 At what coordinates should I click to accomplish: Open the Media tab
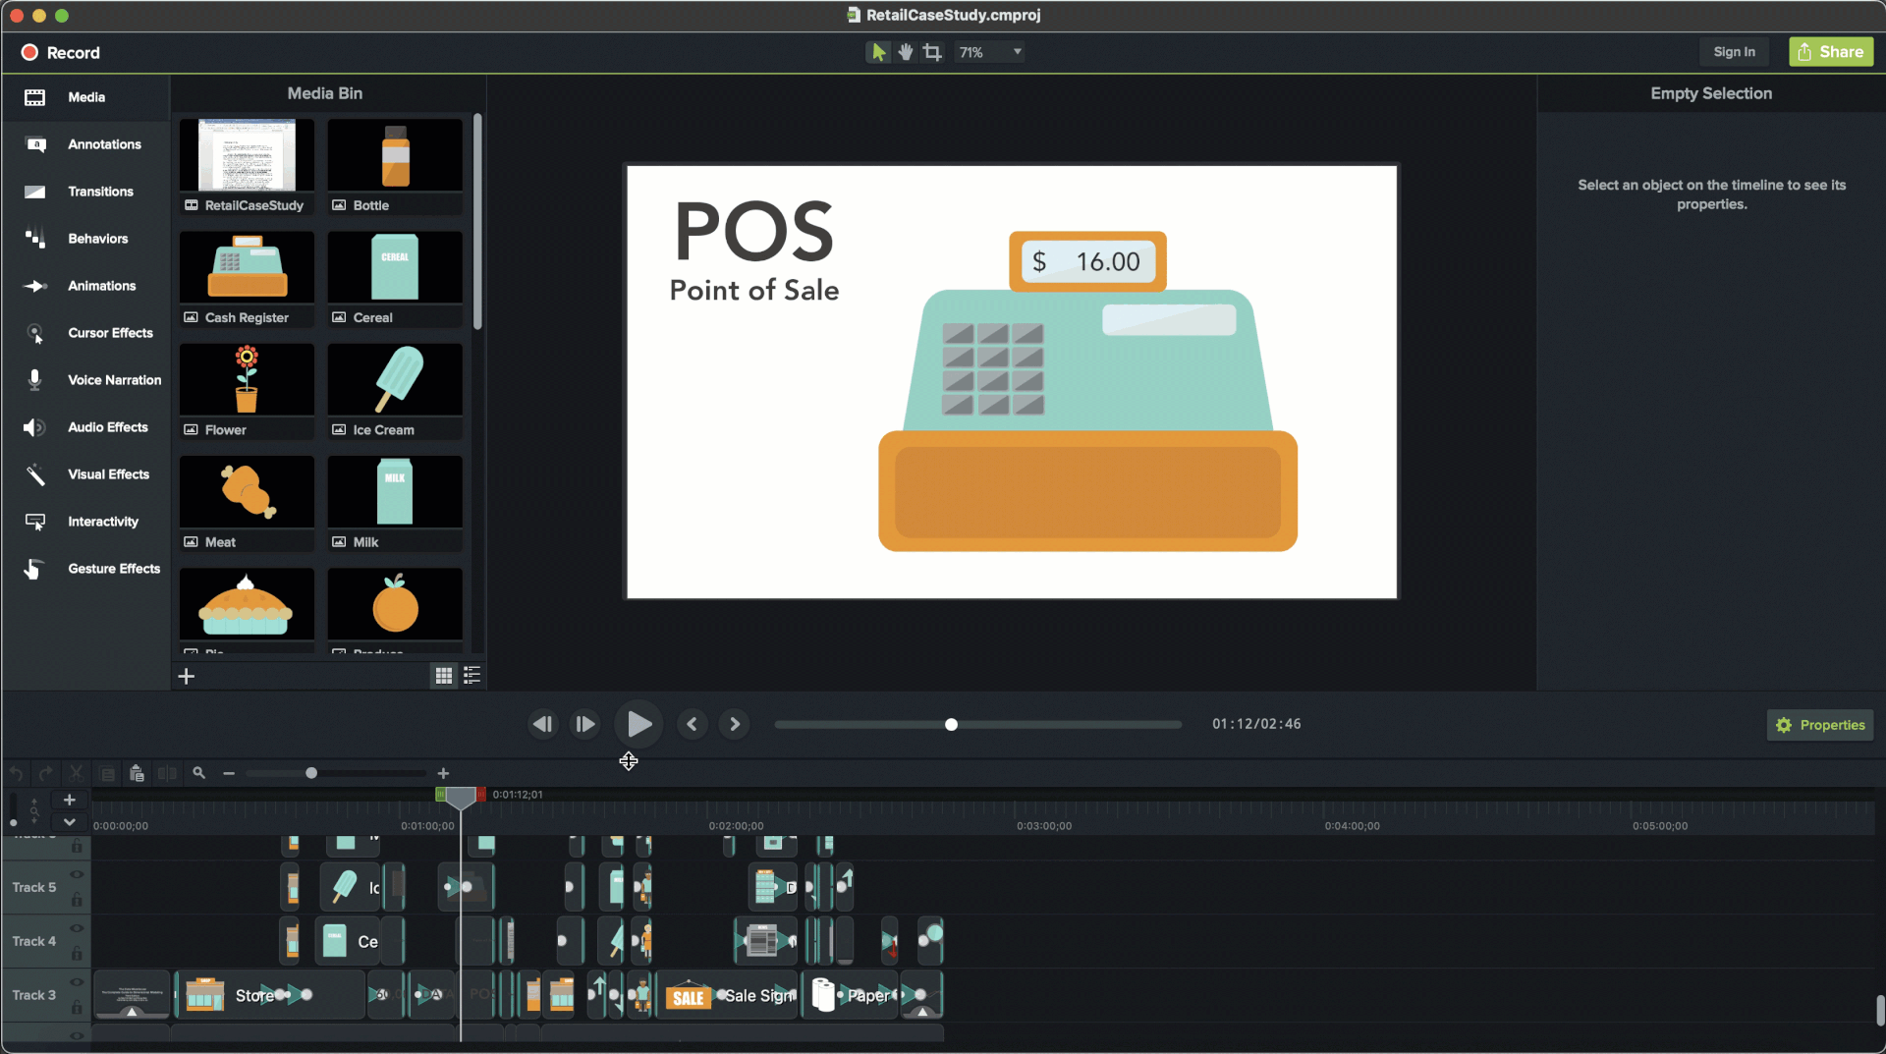click(86, 97)
